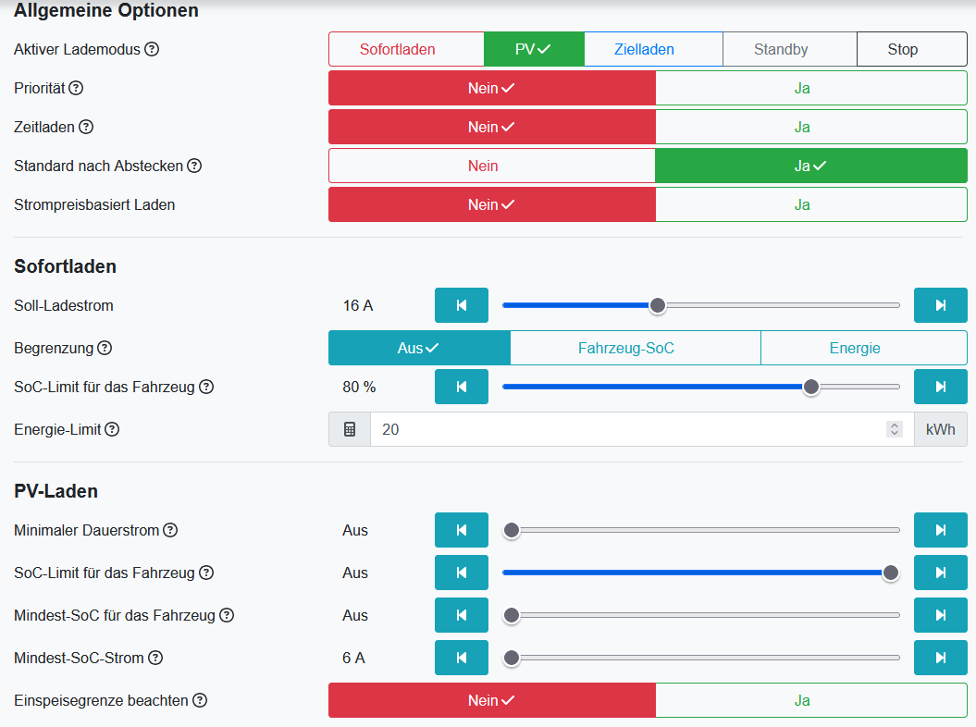Screen dimensions: 976x727
Task: Decrease PV-Laden SoC-Limit with step-back button
Action: 462,573
